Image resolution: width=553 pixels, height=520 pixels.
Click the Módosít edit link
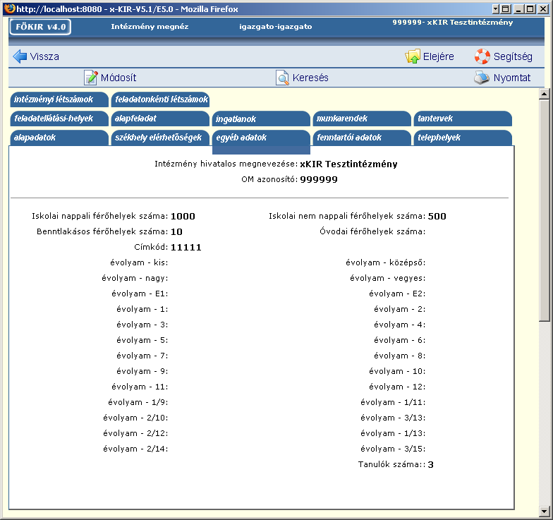119,78
